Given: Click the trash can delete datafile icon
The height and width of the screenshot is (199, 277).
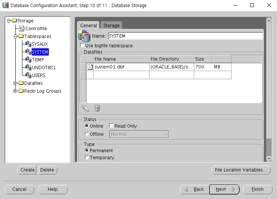Looking at the screenshot, I should point(97,108).
